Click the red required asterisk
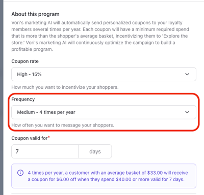204x195 pixels. point(49,137)
